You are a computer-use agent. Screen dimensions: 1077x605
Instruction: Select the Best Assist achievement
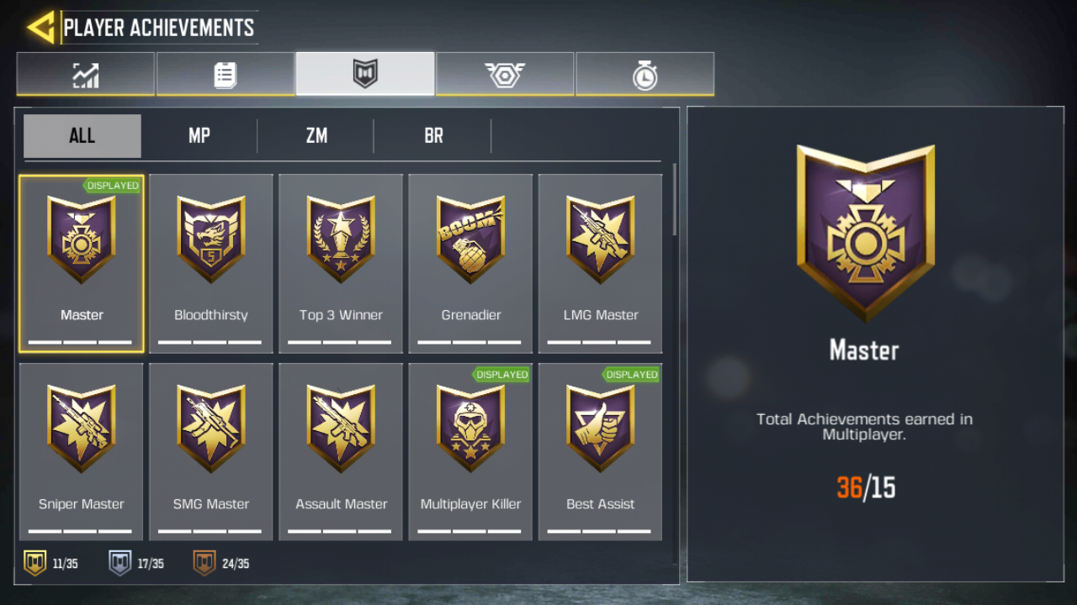[x=601, y=452]
